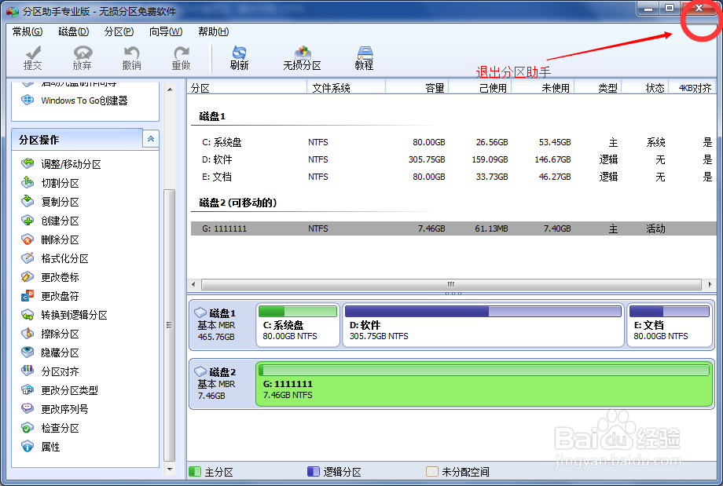Screen dimensions: 723x486
Task: Select 删除分区 operation
Action: [50, 239]
